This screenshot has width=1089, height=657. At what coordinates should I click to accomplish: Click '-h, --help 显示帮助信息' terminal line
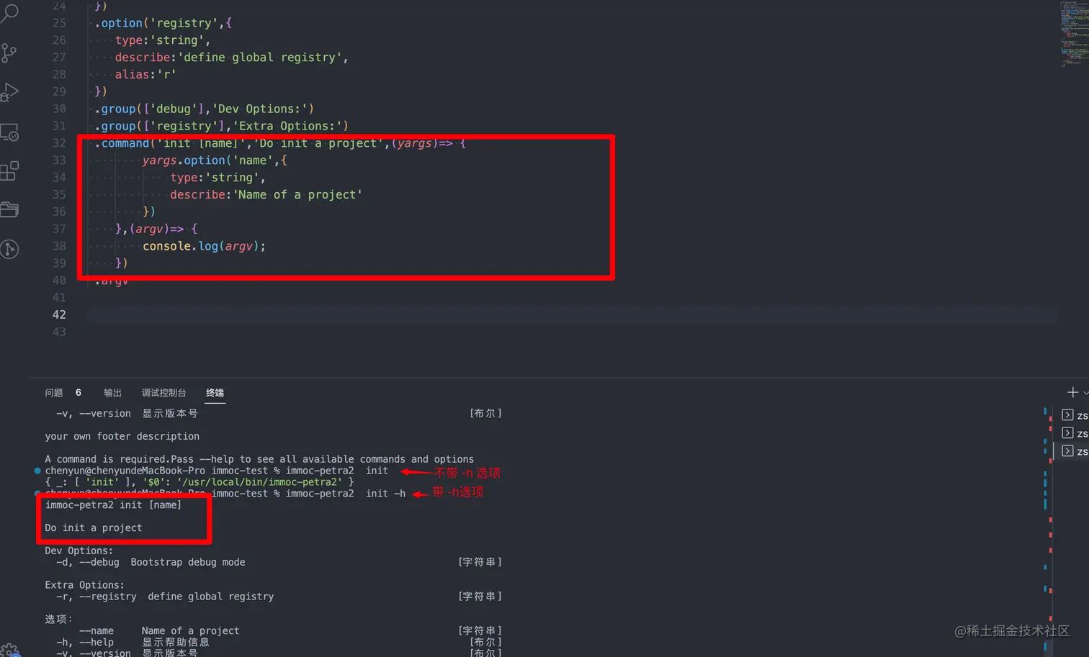click(133, 643)
